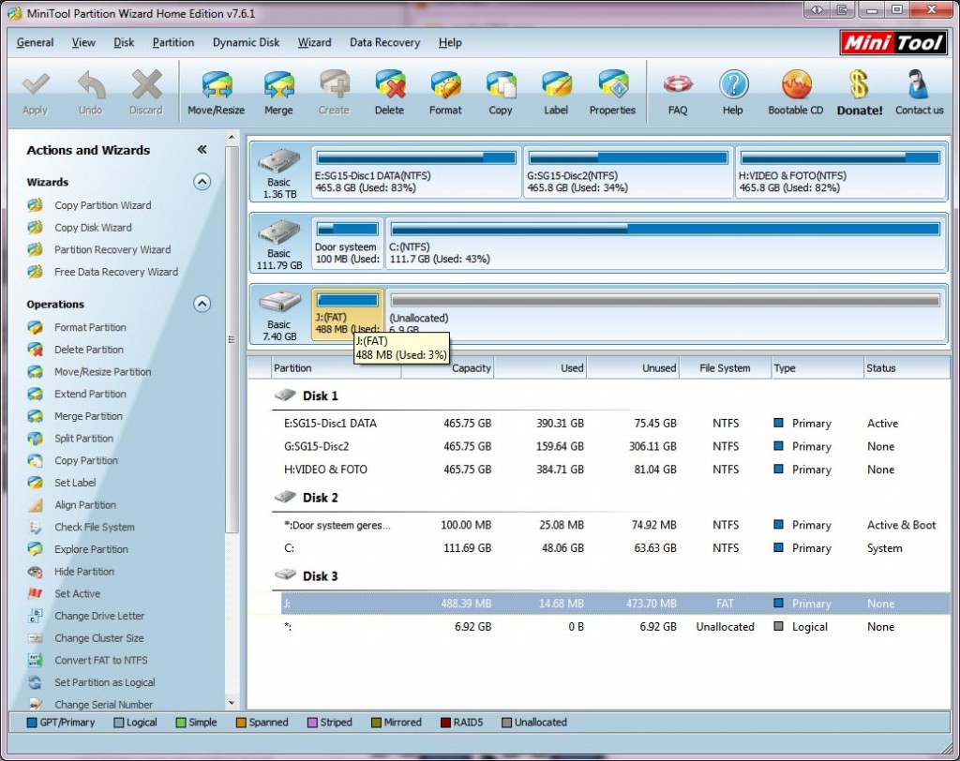Screen dimensions: 960x761
Task: Click the Donate dollar icon
Action: pyautogui.click(x=859, y=84)
